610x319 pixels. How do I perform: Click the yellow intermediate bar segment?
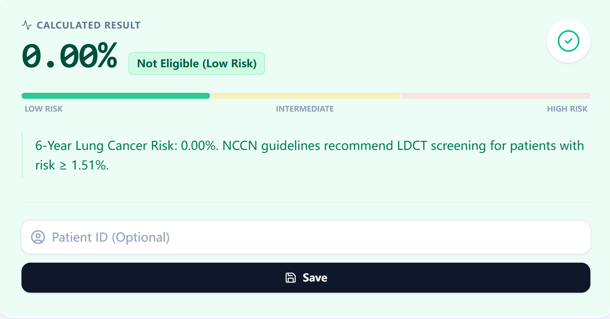point(306,96)
